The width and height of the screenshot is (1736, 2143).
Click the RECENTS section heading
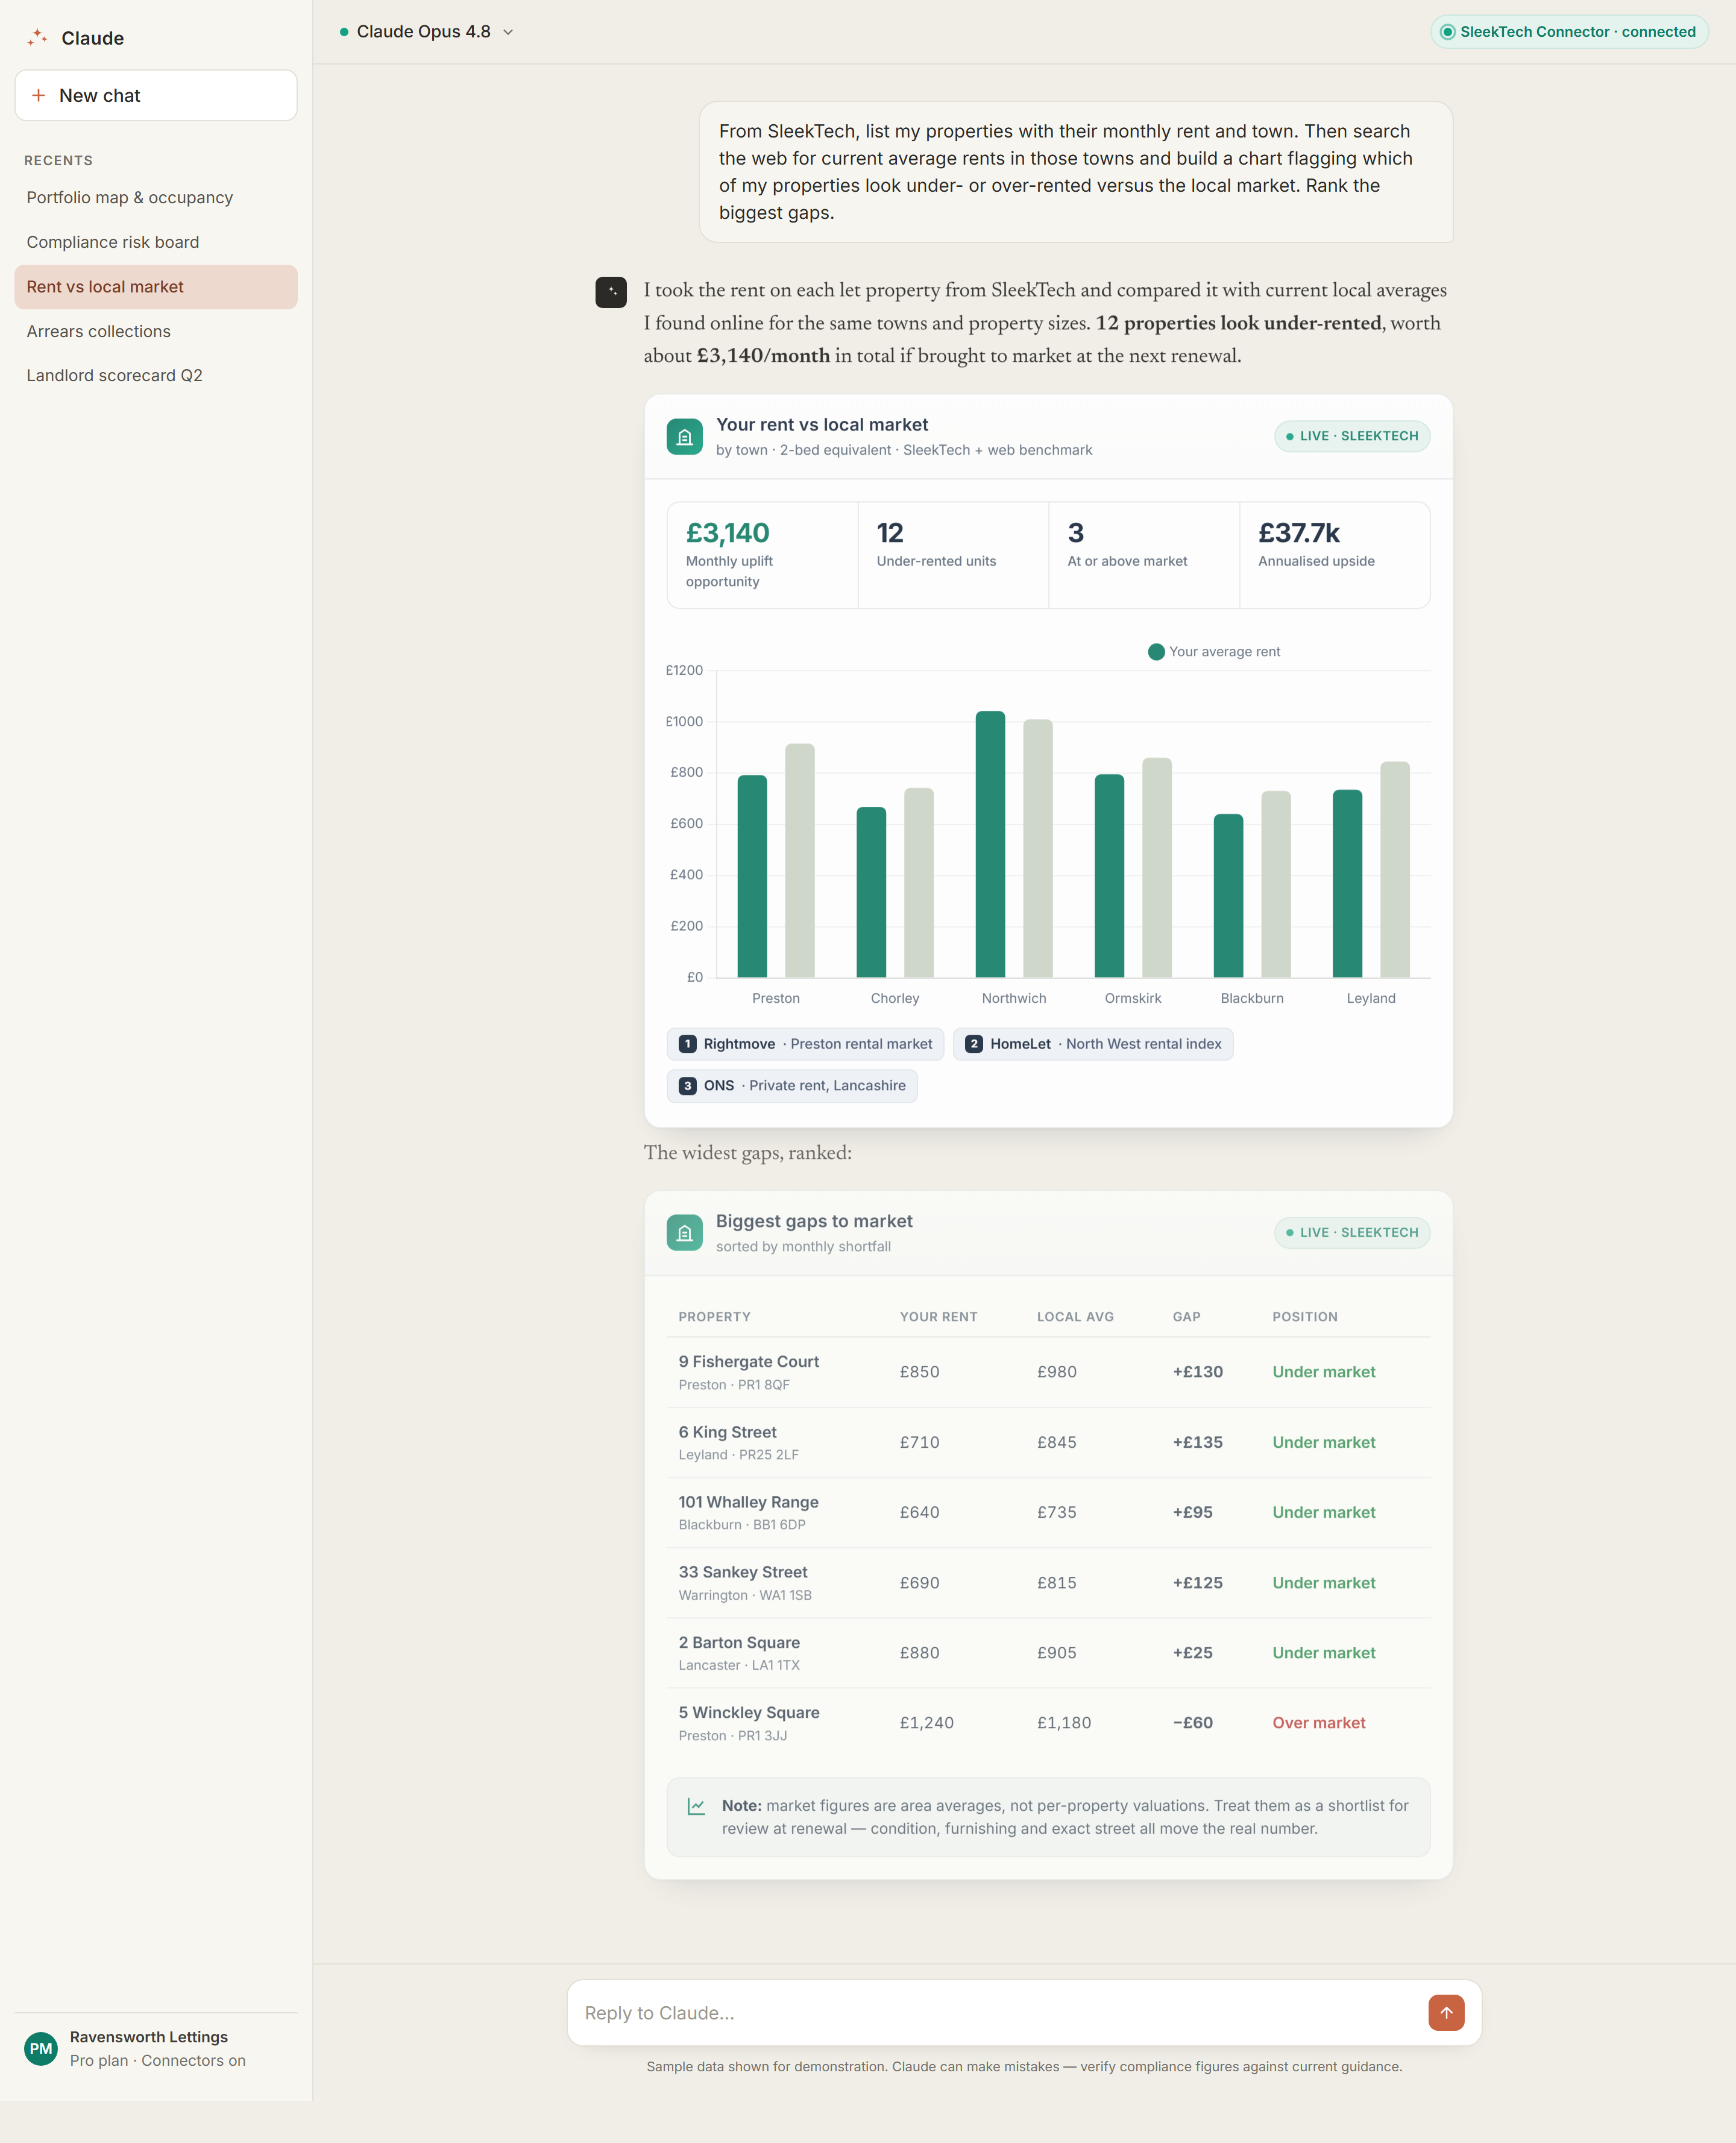[x=58, y=160]
